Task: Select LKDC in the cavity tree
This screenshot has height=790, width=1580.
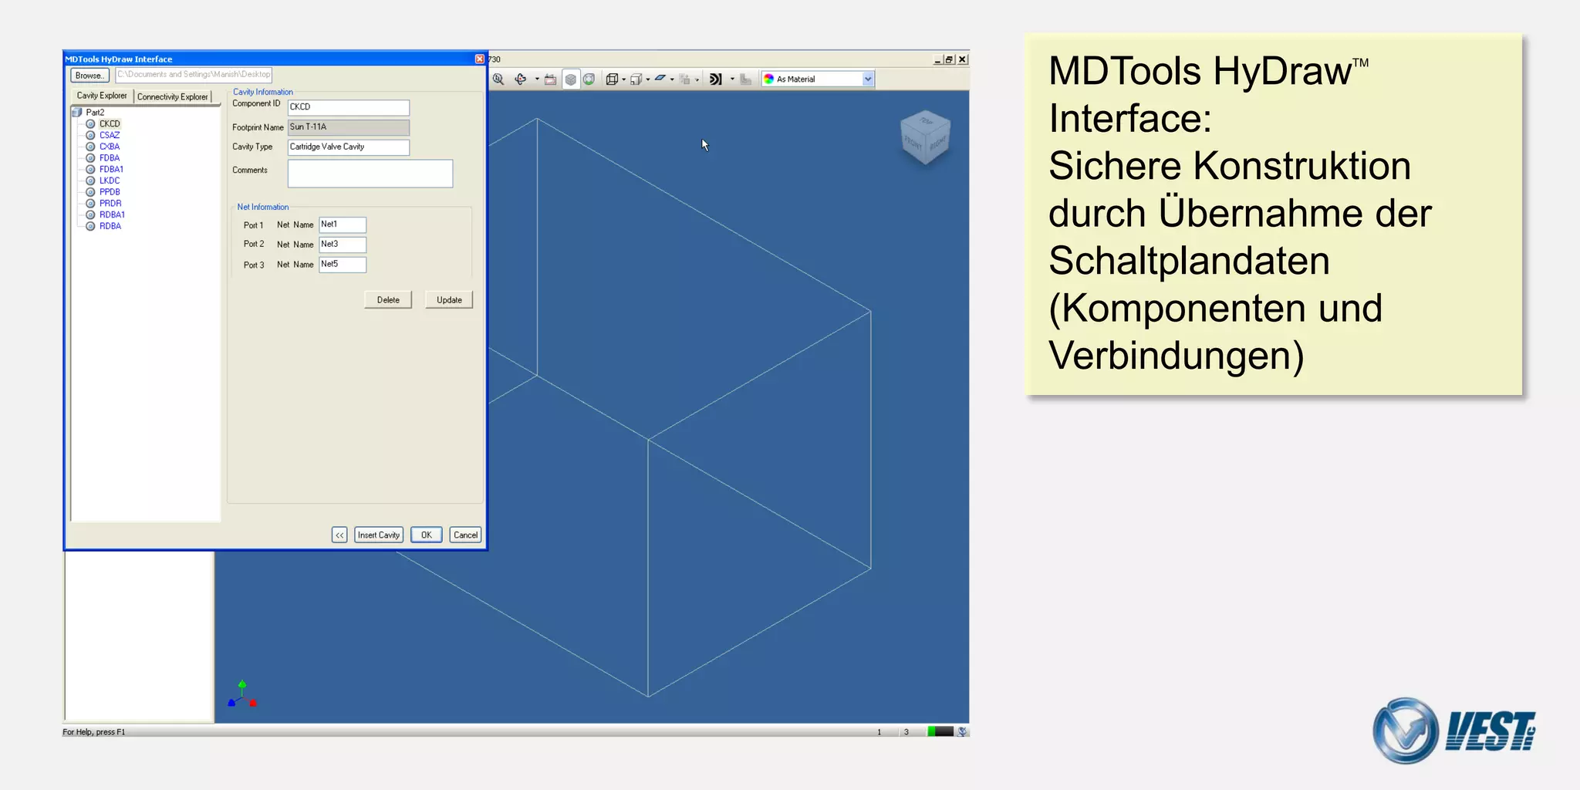Action: click(110, 181)
